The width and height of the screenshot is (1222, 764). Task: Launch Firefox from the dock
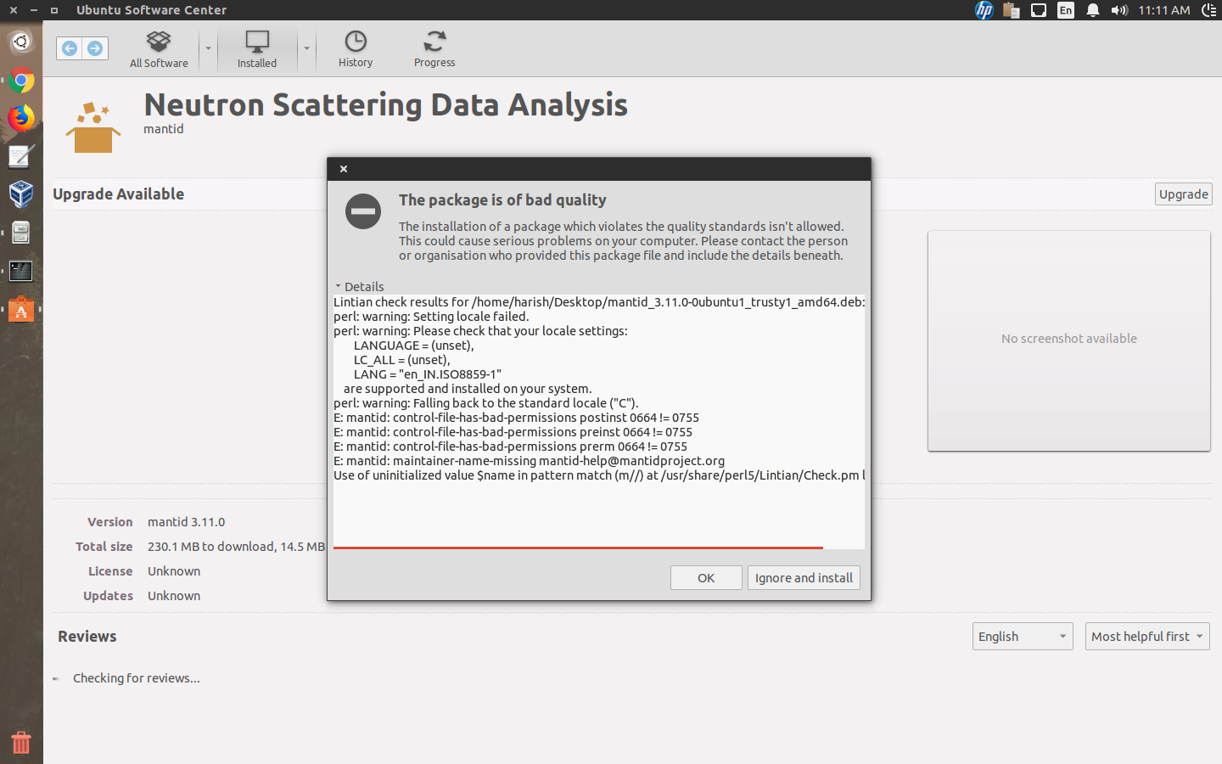click(x=21, y=118)
